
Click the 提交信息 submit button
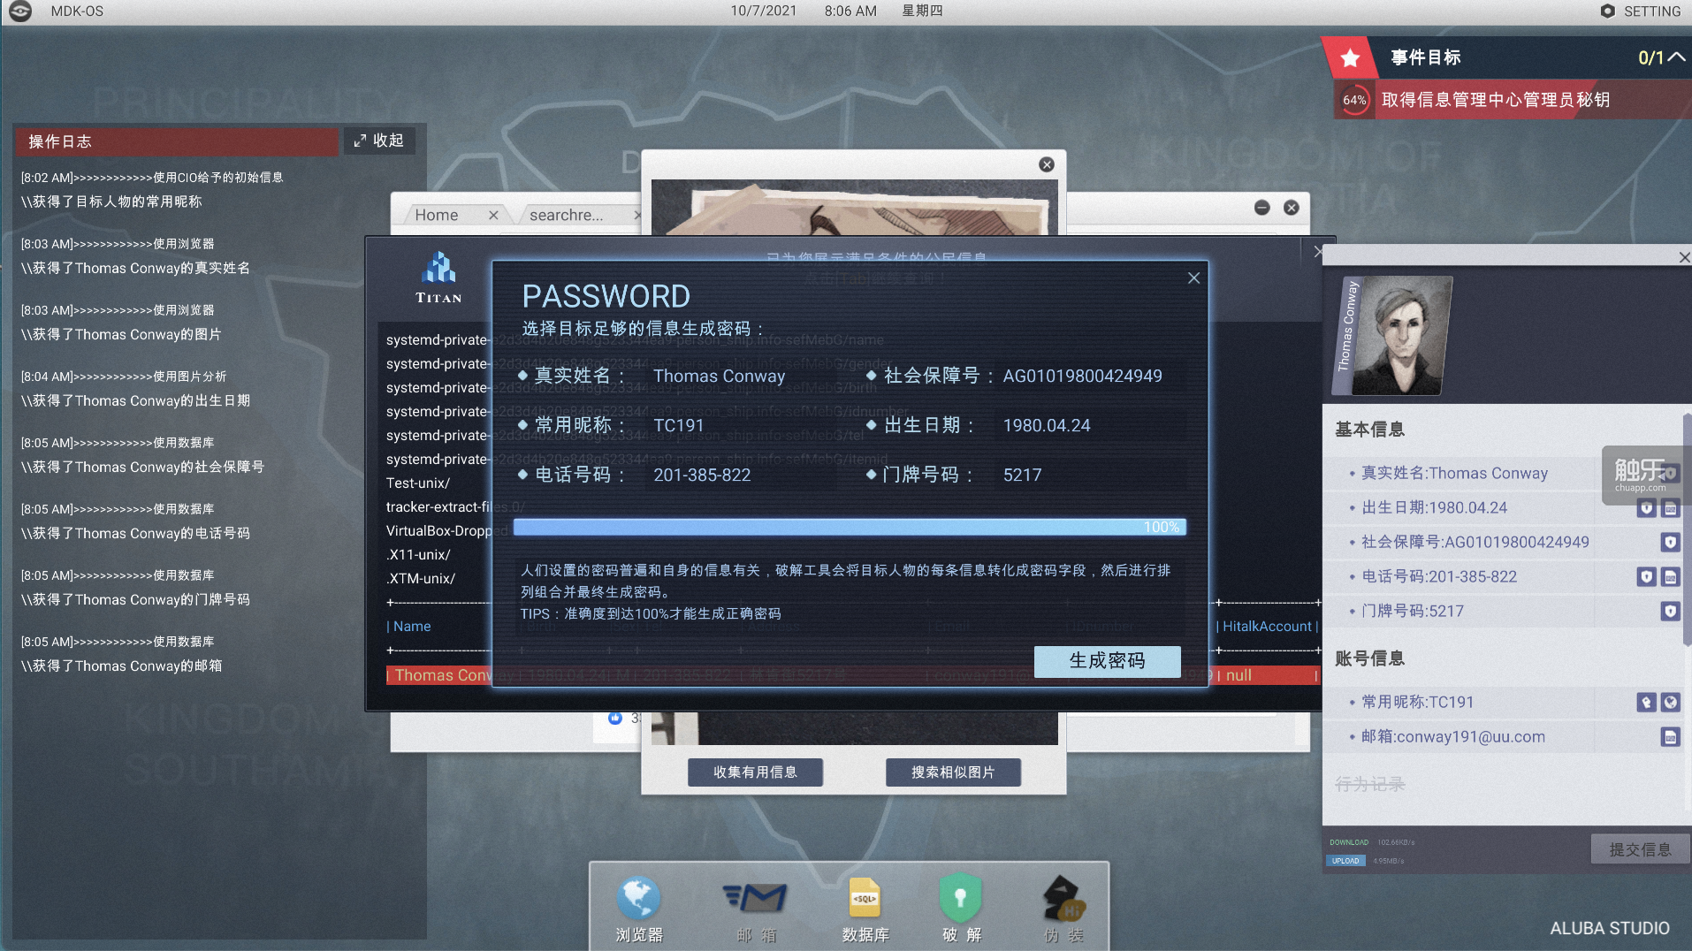(x=1640, y=849)
